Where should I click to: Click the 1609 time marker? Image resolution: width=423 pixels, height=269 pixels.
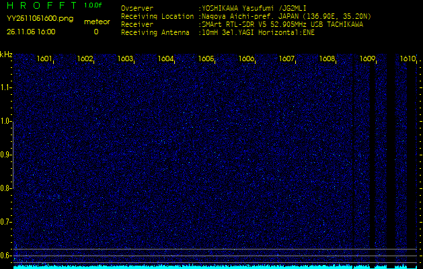pos(367,59)
